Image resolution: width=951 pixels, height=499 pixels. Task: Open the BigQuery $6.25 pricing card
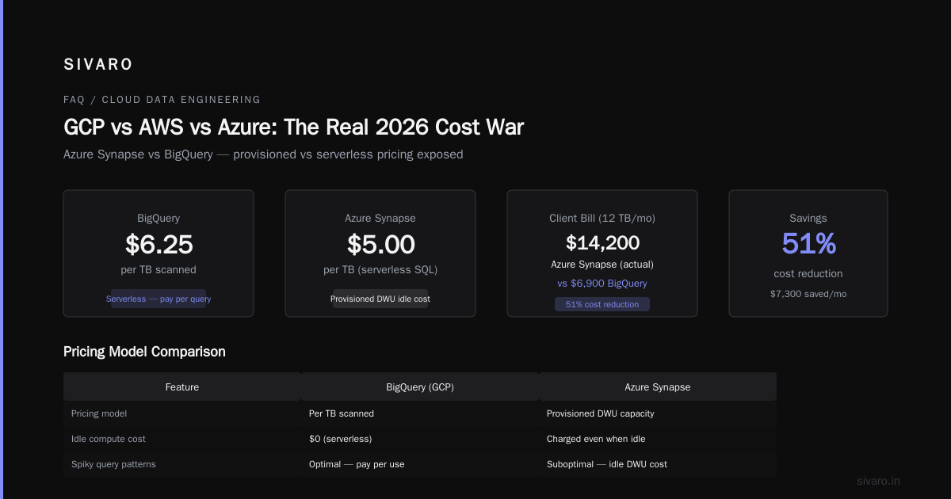[x=158, y=253]
